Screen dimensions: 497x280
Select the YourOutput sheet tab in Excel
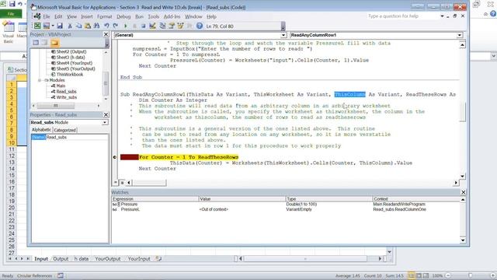coord(108,259)
